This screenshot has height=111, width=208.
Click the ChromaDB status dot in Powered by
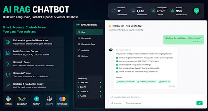point(100,91)
